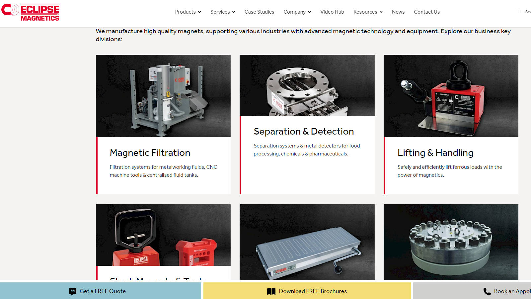Click the speech bubble quote icon
Image resolution: width=531 pixels, height=299 pixels.
tap(72, 291)
